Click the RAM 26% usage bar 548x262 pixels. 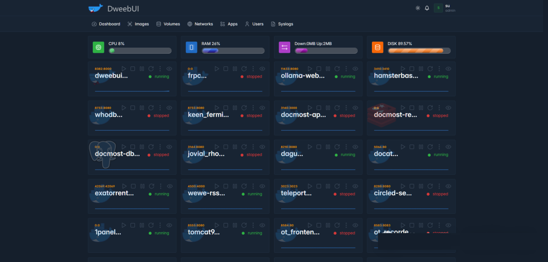tap(233, 51)
